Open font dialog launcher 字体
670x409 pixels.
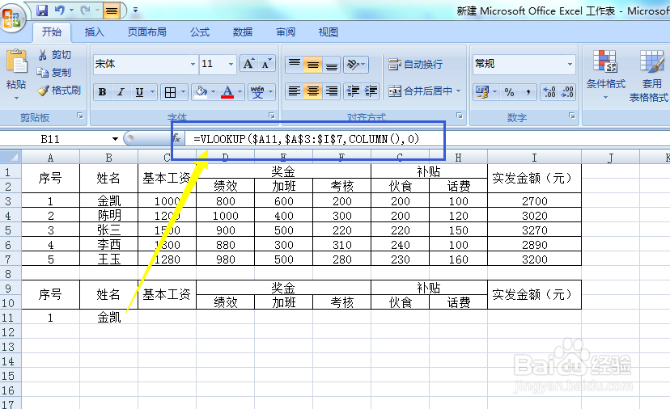pos(271,116)
